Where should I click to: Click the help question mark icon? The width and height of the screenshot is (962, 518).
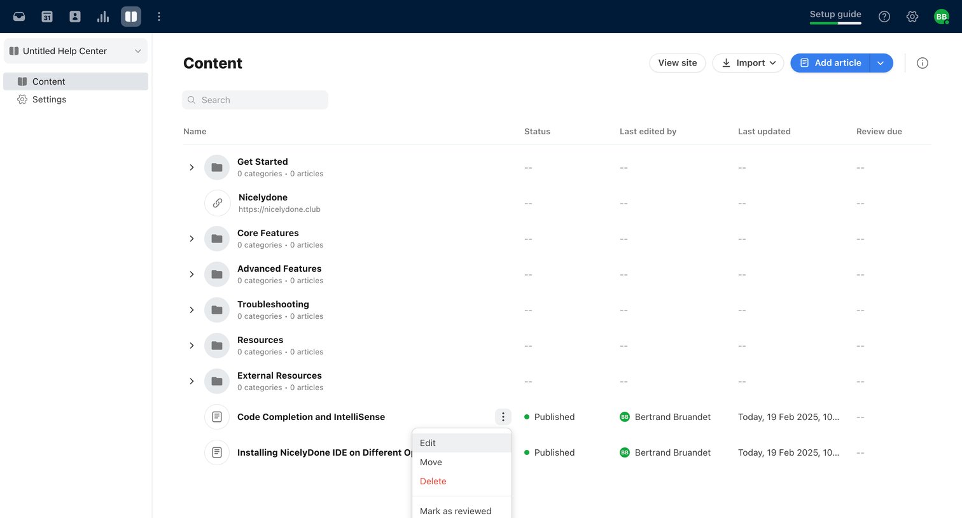point(884,17)
